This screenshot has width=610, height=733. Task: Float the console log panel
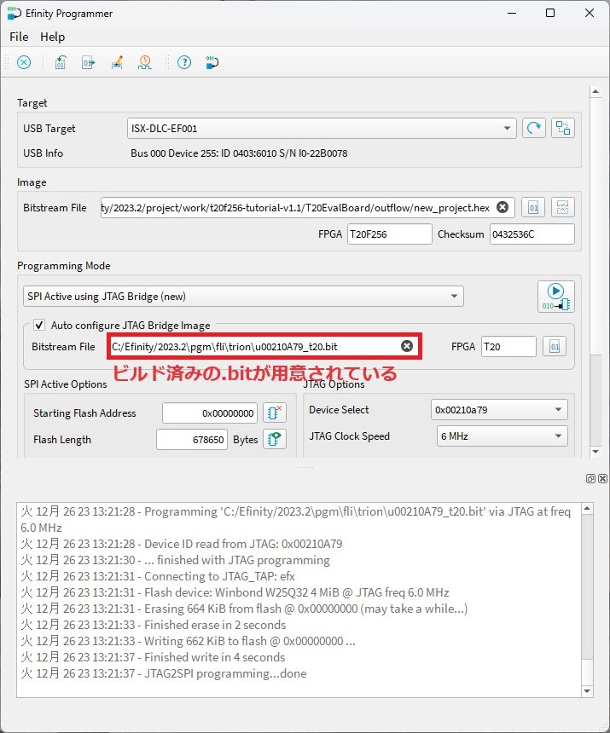click(x=590, y=478)
